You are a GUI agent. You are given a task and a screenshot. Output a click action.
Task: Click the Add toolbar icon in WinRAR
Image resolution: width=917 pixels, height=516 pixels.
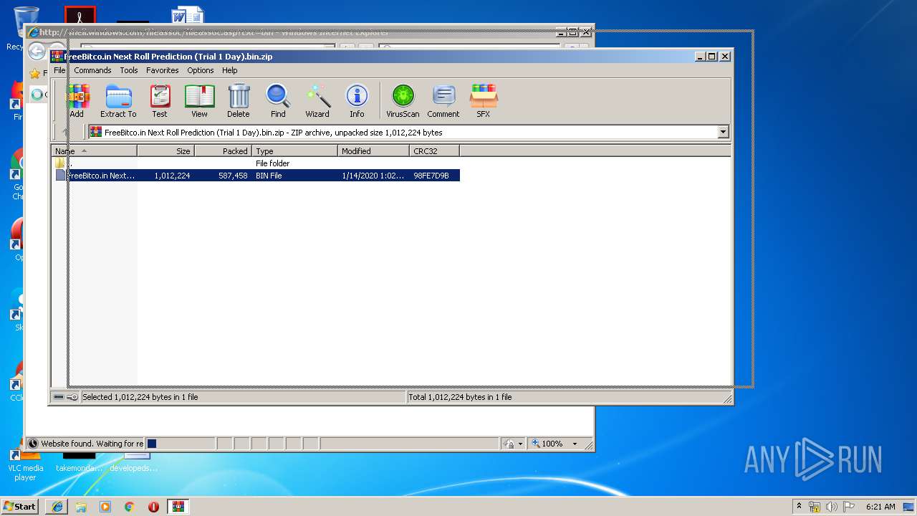[x=77, y=100]
